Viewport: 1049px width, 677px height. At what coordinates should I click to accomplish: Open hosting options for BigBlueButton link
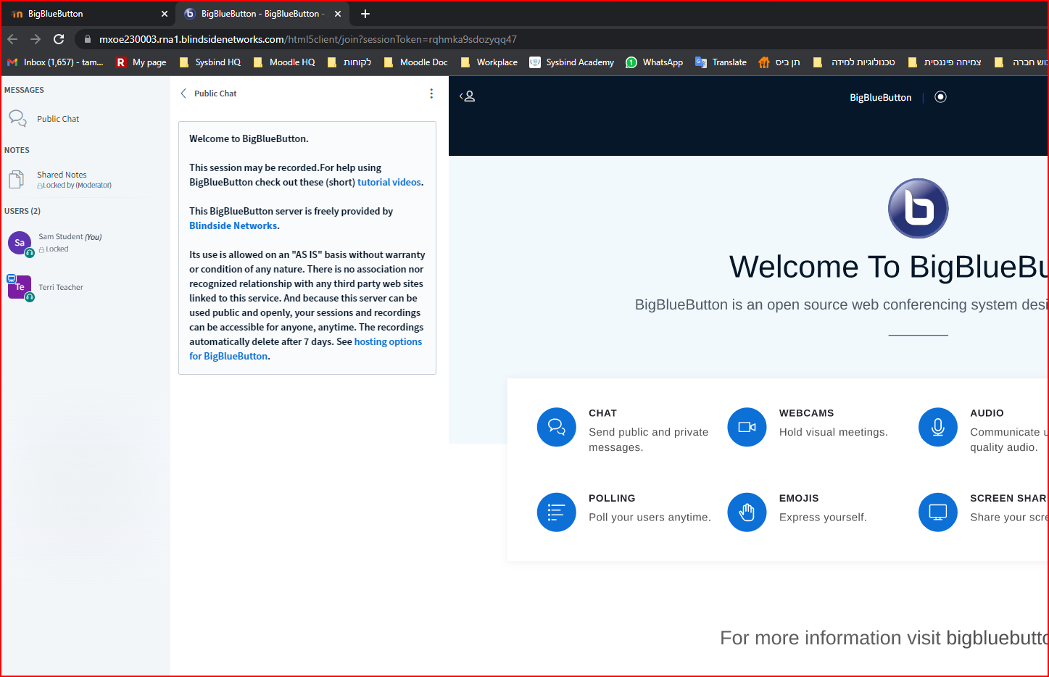305,349
